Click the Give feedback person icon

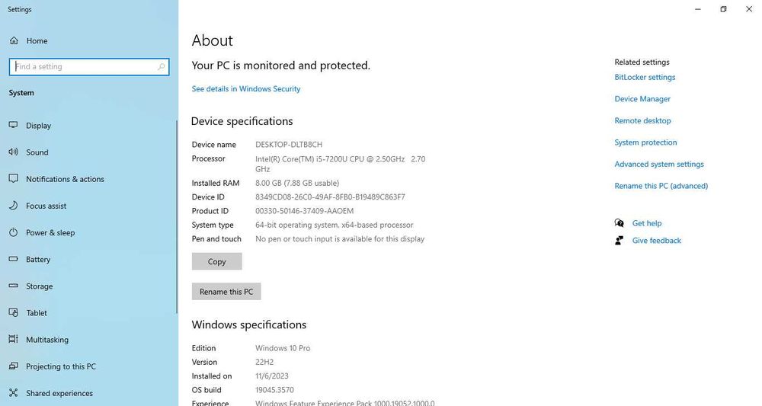[619, 241]
